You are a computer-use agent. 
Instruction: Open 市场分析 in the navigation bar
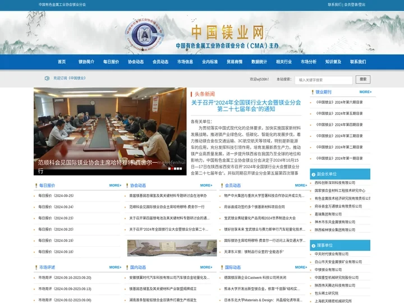[309, 62]
